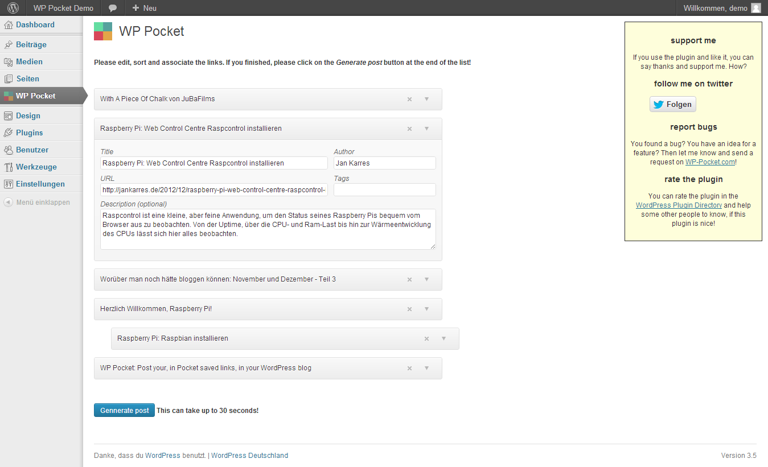Screen dimensions: 768x467
Task: Collapse the sidebar with Menü einklappen
Action: [42, 202]
